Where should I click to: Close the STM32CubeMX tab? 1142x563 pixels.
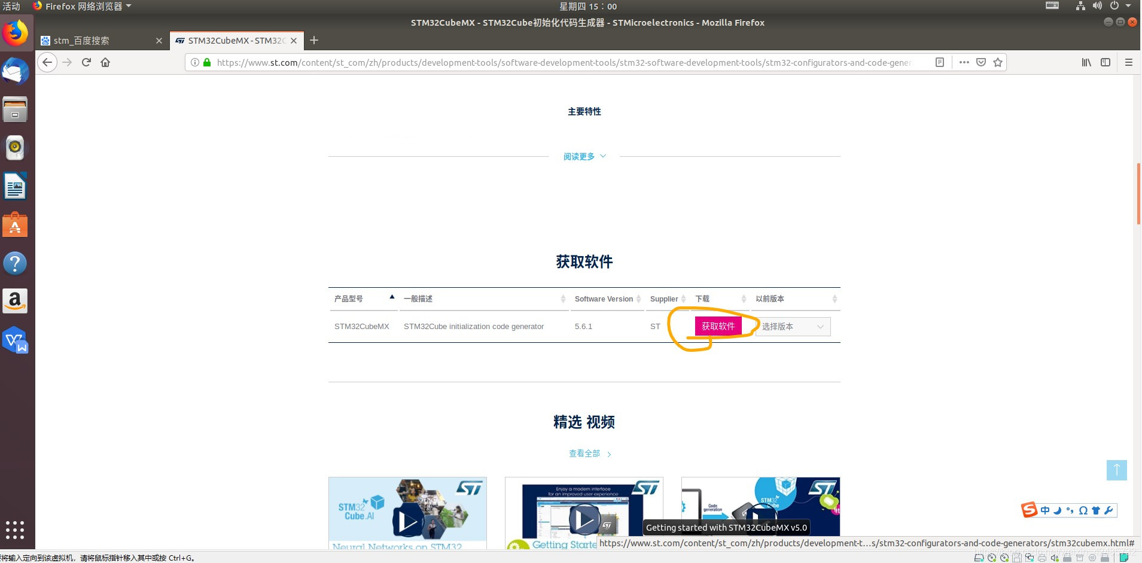[x=294, y=41]
